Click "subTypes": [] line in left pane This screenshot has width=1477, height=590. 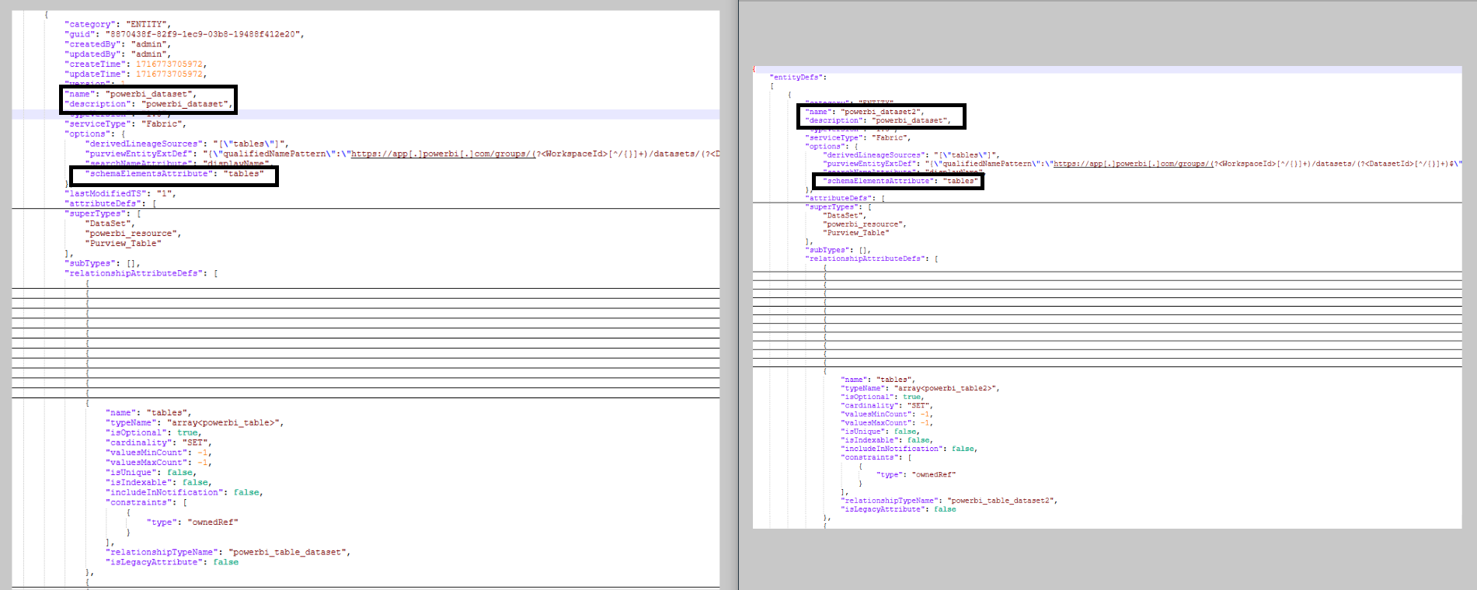[103, 263]
